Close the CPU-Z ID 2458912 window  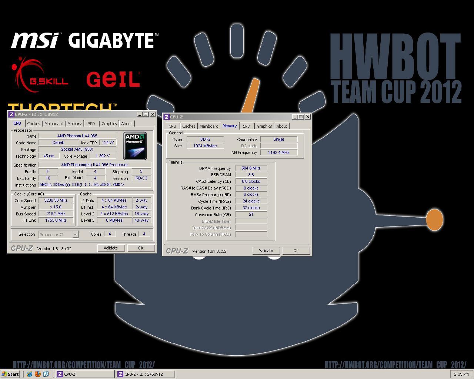[x=152, y=114]
